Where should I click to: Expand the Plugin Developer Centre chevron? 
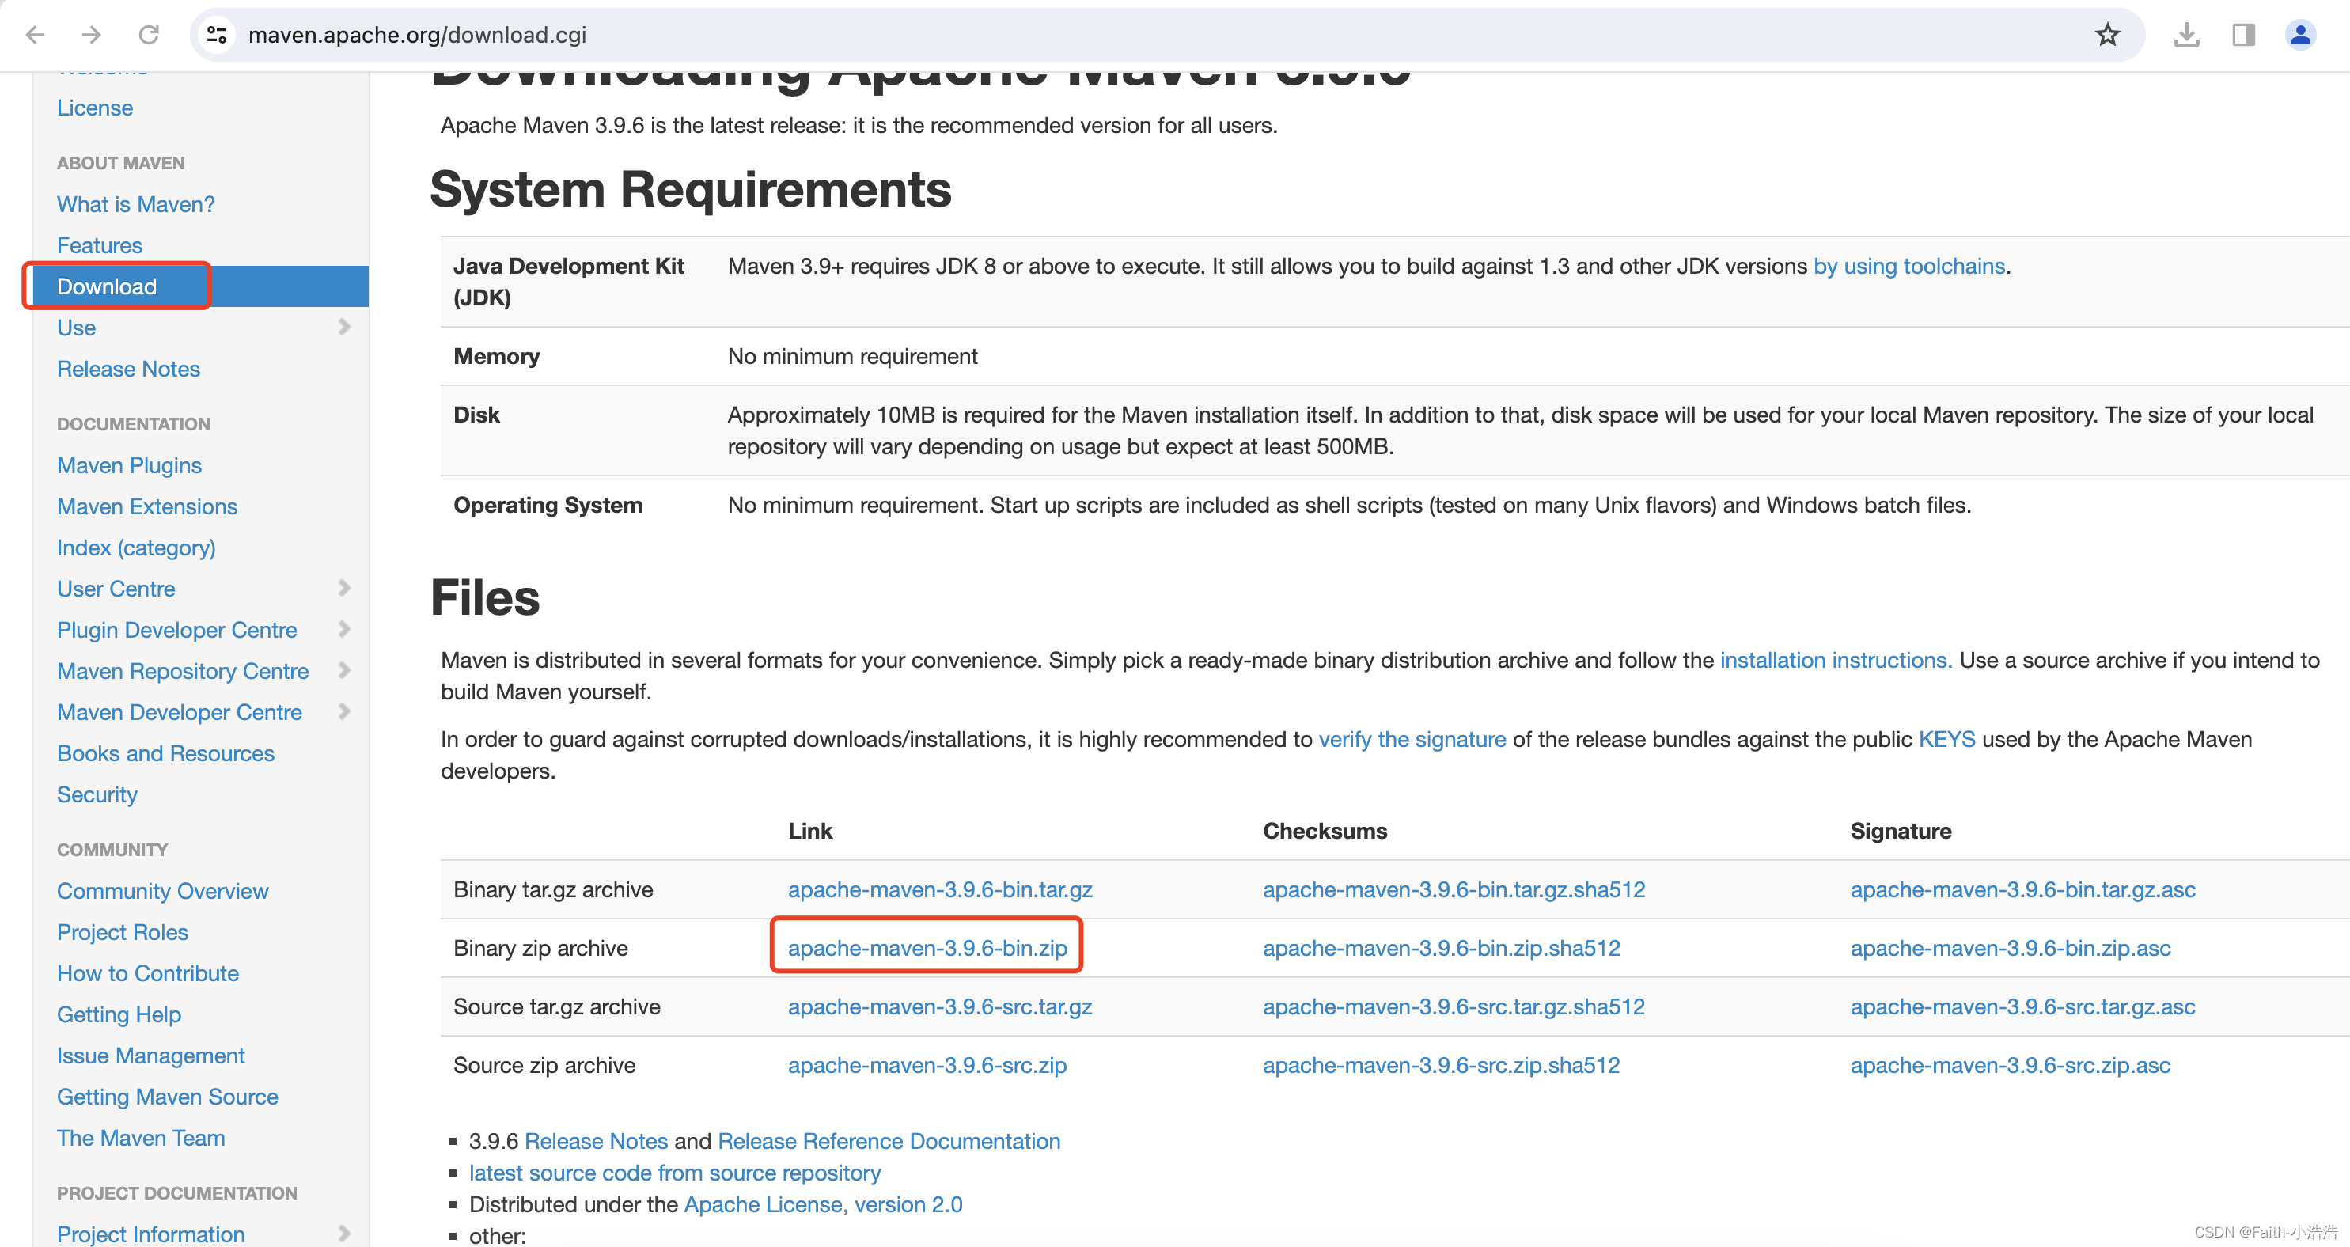pyautogui.click(x=344, y=628)
